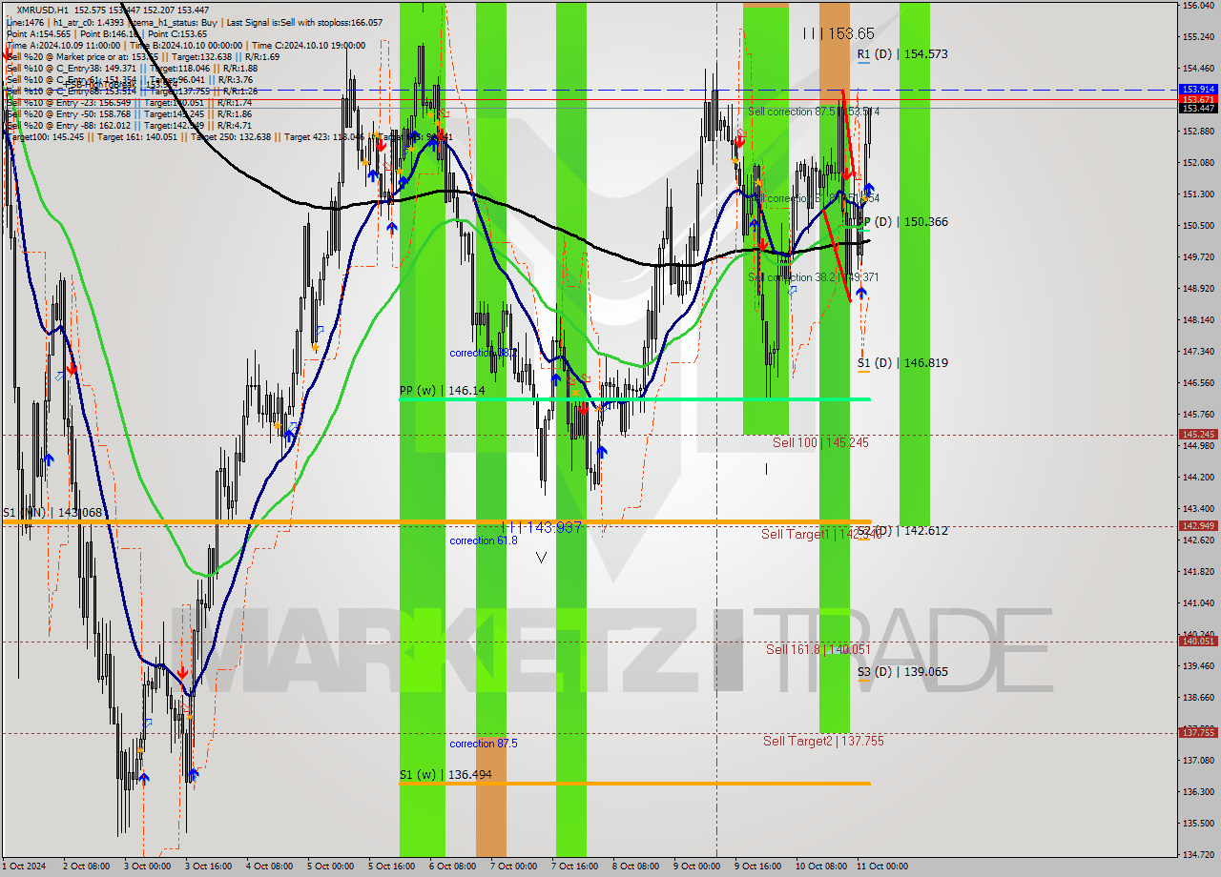Click the '6 Oct 08:00' time label
Viewport: 1221px width, 877px height.
(x=452, y=867)
